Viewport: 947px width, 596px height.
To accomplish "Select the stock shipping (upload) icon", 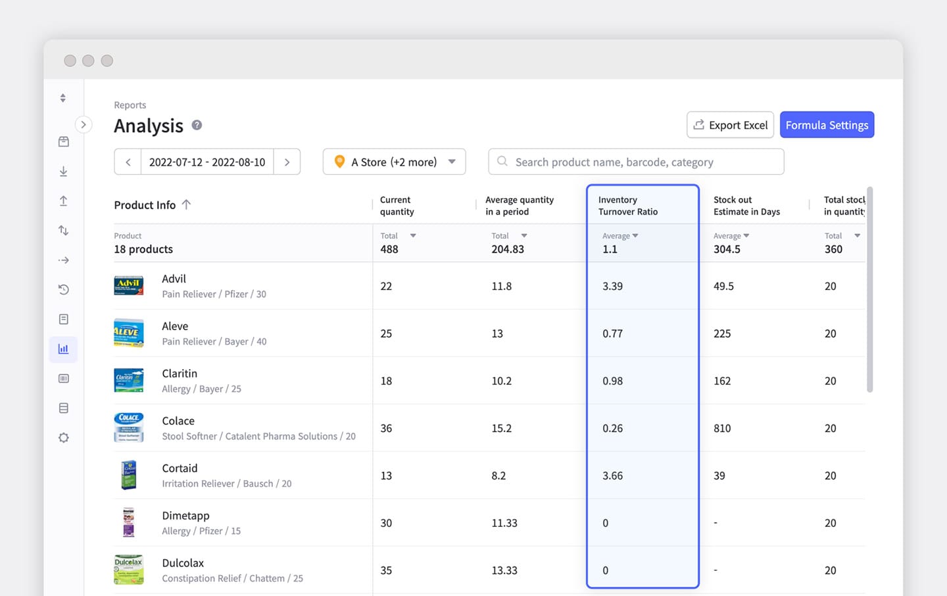I will tap(63, 201).
